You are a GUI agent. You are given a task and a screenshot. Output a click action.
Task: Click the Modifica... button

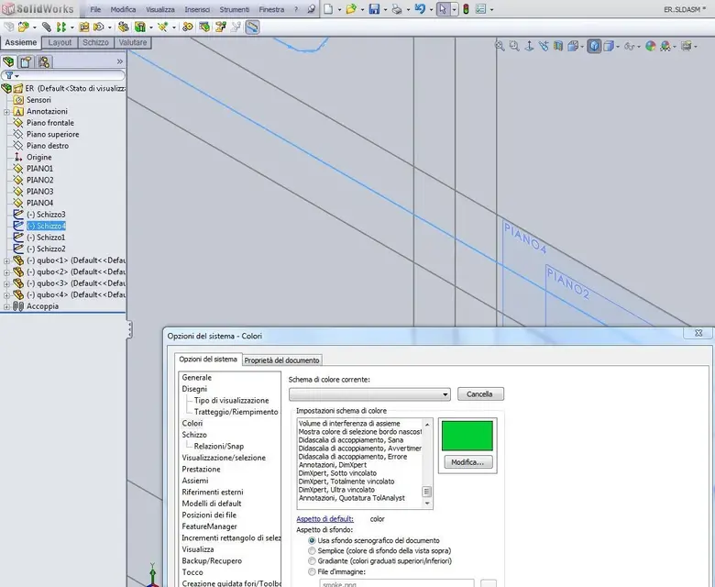(x=467, y=462)
